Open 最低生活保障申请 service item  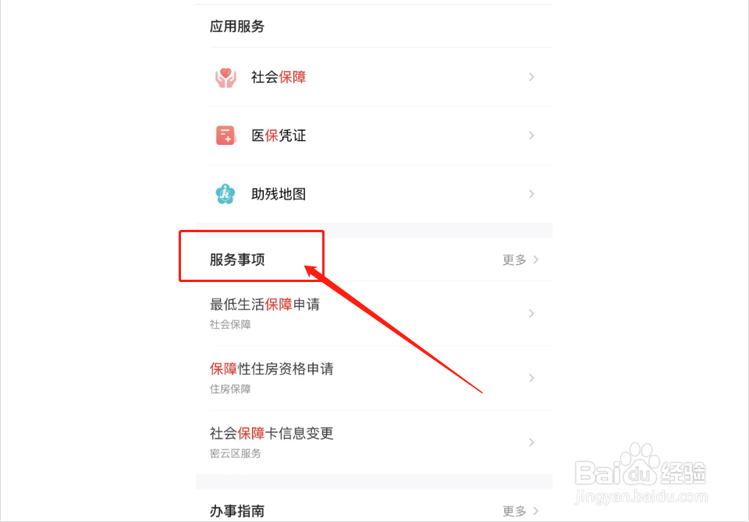click(374, 313)
